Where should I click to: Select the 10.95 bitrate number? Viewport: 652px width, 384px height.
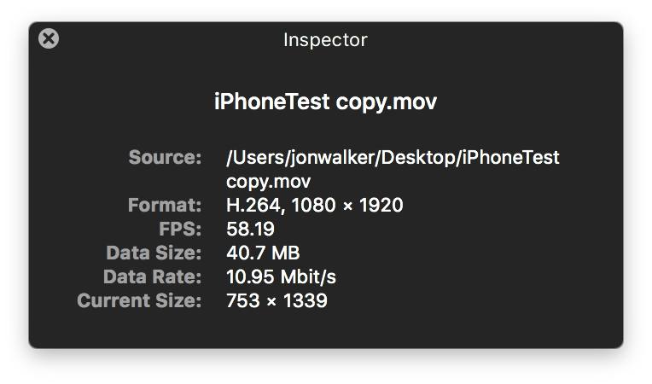point(249,276)
